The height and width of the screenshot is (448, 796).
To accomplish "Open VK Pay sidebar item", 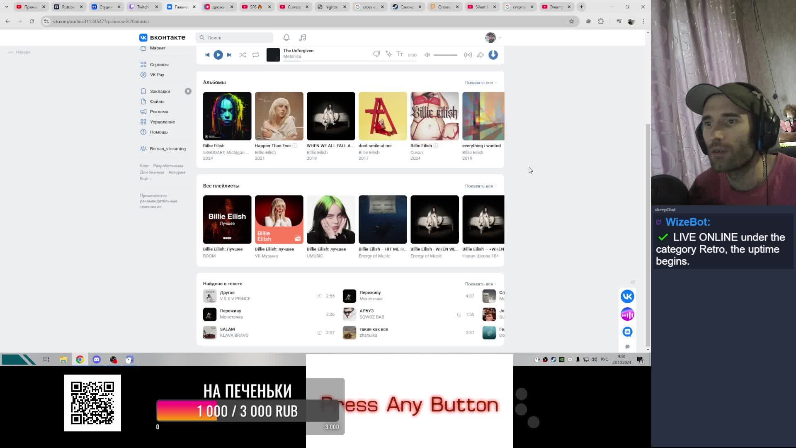I will pyautogui.click(x=157, y=75).
